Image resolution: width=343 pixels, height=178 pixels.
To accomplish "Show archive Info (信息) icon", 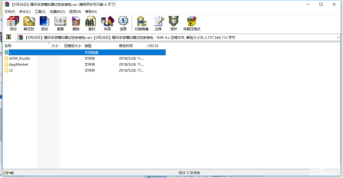I will [123, 23].
